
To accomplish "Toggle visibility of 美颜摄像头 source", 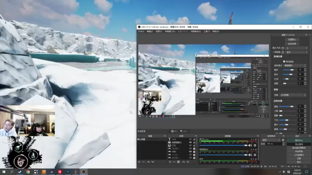I will click(190, 142).
